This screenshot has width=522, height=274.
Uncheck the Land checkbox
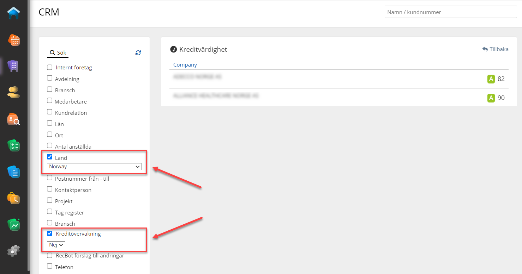pyautogui.click(x=50, y=157)
